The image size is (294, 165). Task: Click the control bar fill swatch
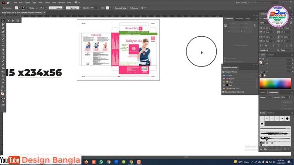click(17, 8)
